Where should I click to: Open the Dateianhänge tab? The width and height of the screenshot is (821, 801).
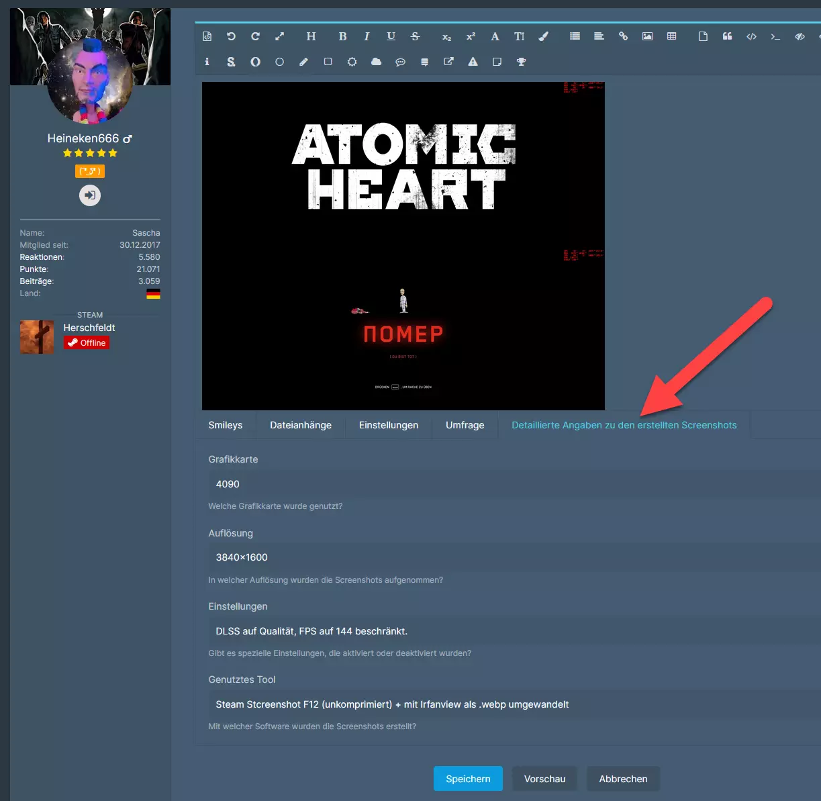[301, 425]
